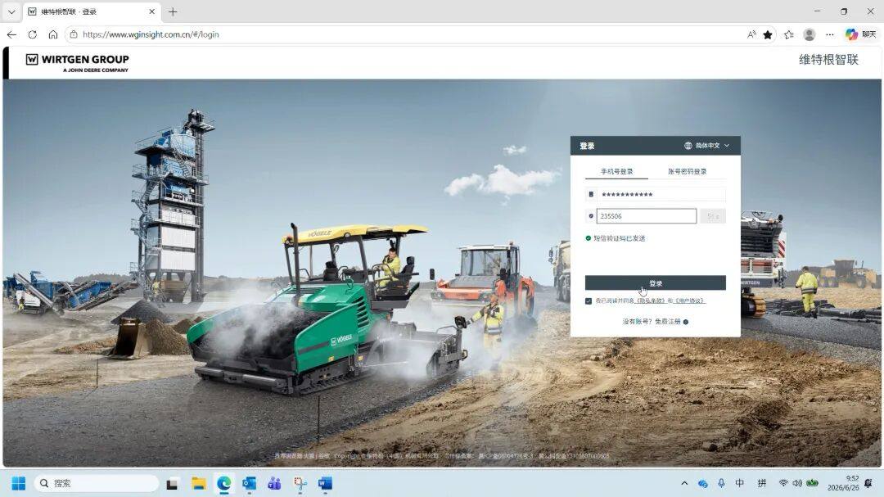Click the registration help dot icon
The width and height of the screenshot is (884, 497).
[686, 322]
